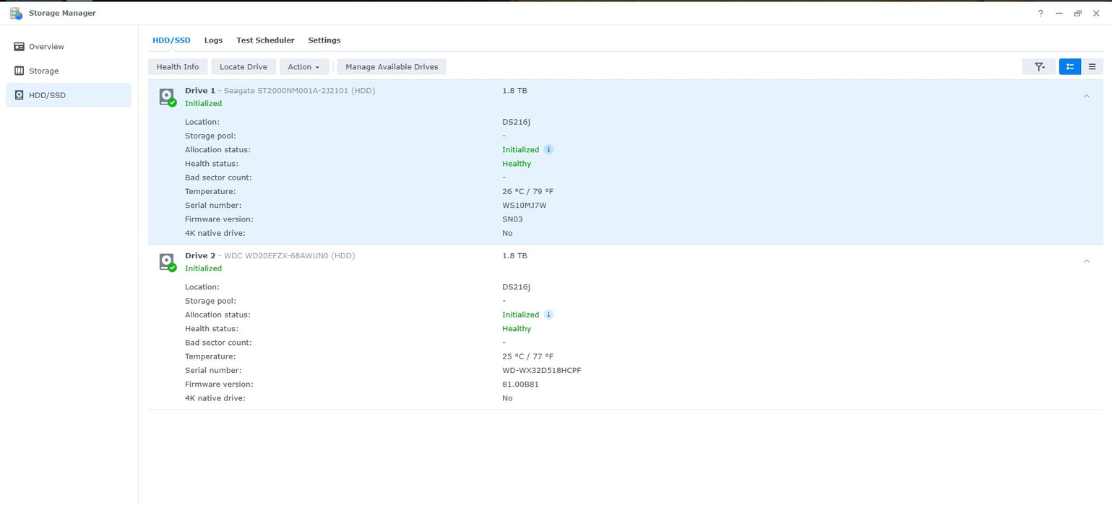Viewport: 1112px width, 505px height.
Task: Close the Storage Manager window
Action: 1096,13
